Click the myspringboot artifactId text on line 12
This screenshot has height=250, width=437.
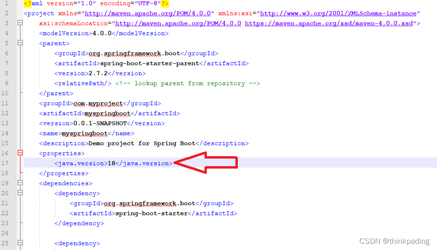click(108, 114)
